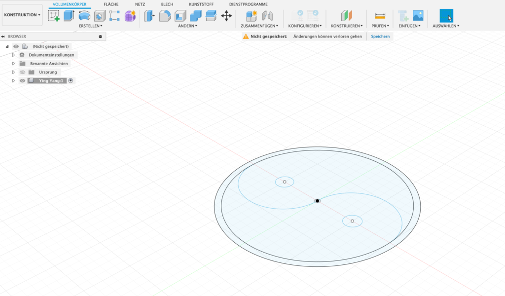505x296 pixels.
Task: Expand the Benannte Ansichten folder
Action: (x=14, y=64)
